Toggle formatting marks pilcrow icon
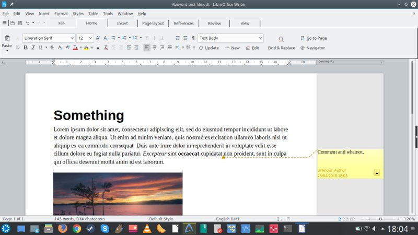 click(193, 38)
